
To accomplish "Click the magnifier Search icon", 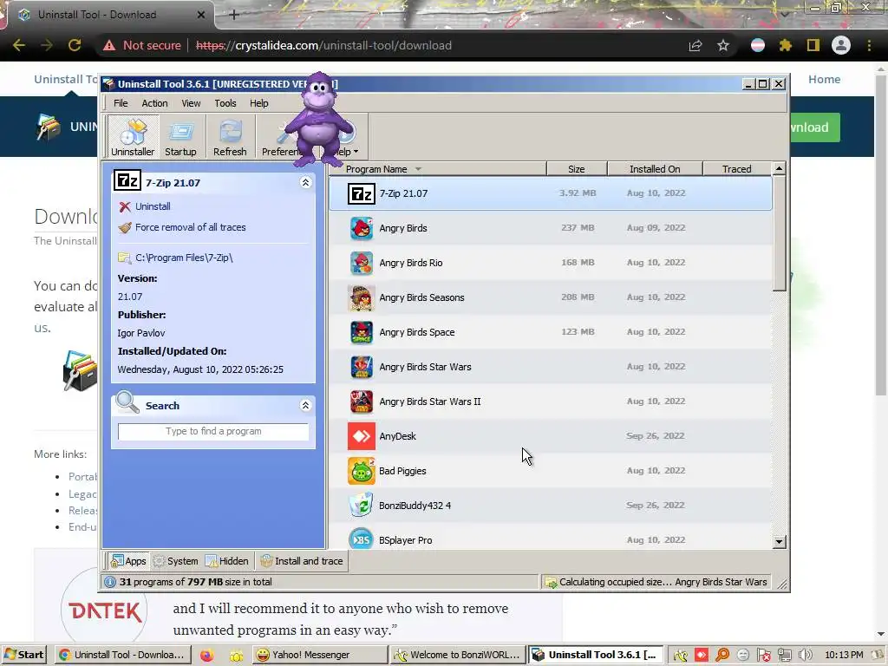I will point(127,402).
